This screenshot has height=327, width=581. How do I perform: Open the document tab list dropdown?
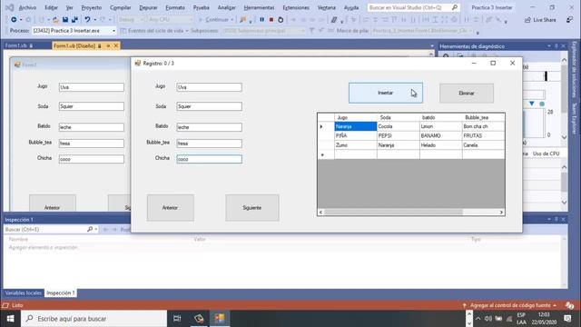point(432,46)
